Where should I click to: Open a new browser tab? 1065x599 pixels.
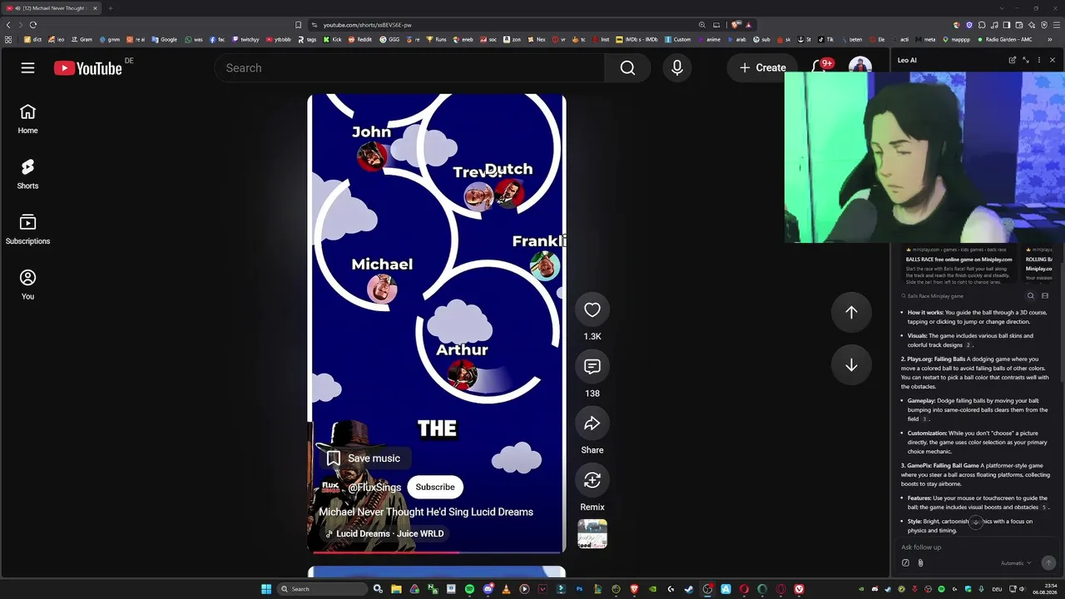point(110,8)
